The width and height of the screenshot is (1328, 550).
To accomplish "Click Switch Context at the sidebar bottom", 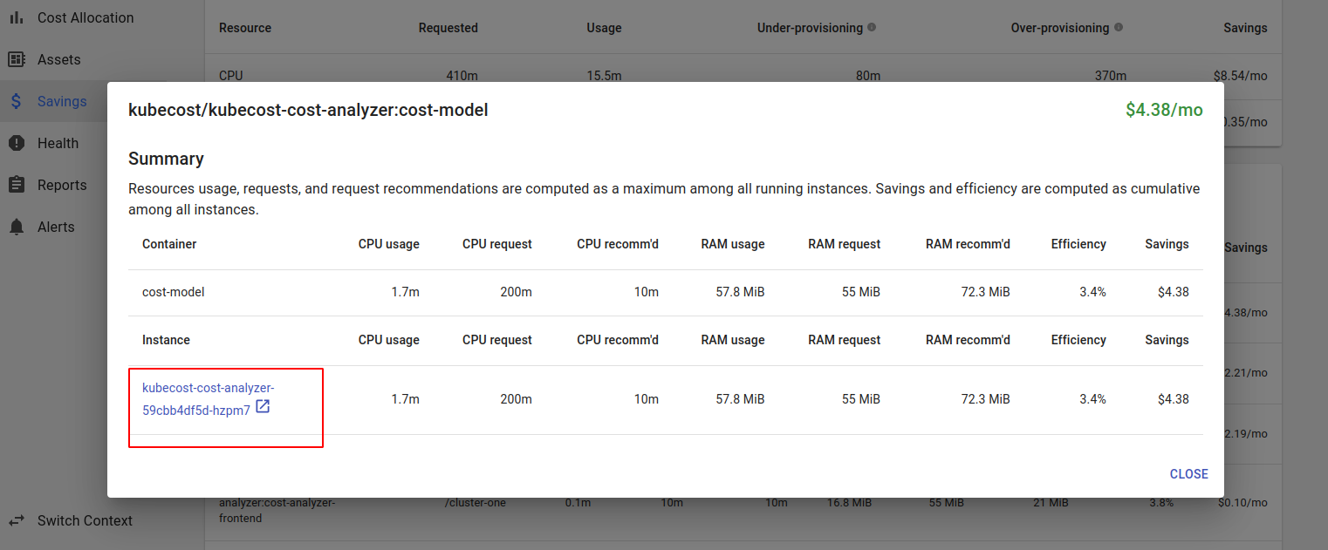I will coord(85,520).
